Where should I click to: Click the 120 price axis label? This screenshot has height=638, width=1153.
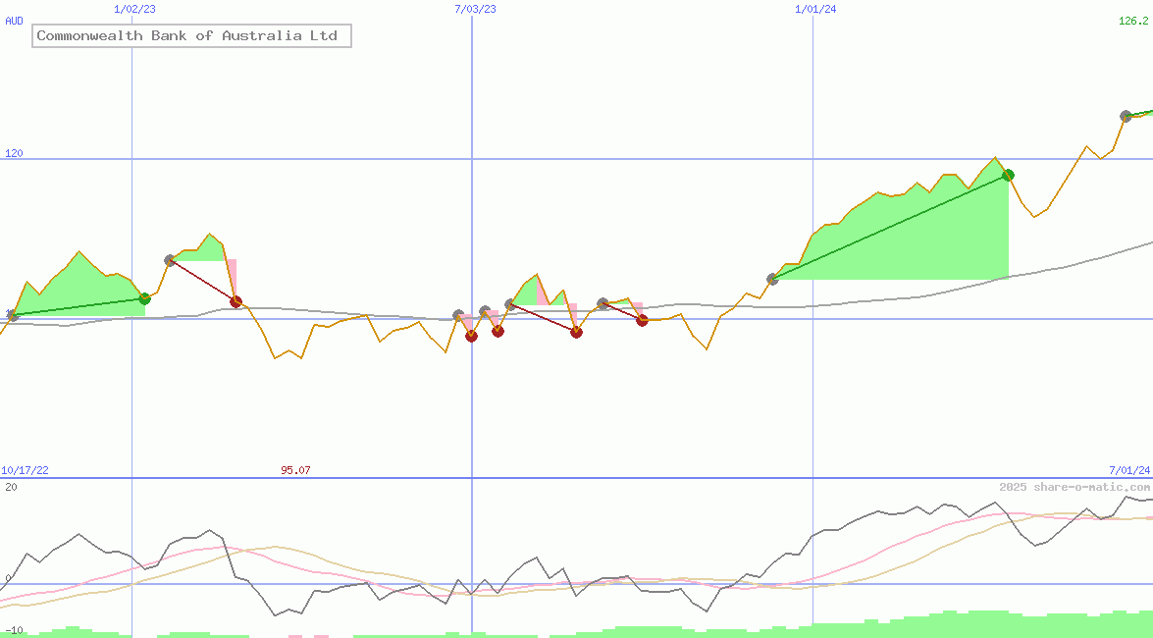point(14,153)
